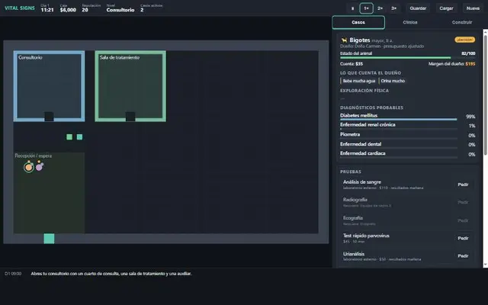Screen dimensions: 488x305
Task: Click the PRUEBAS section heading
Action: click(351, 172)
